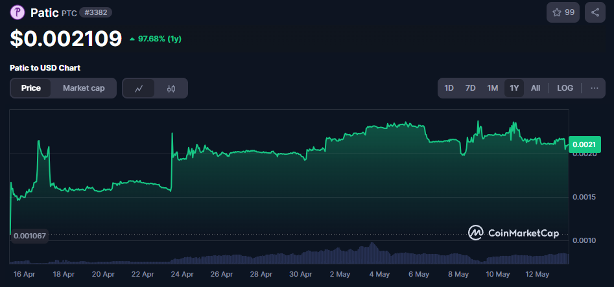
Task: Click the 30 Apr date label
Action: point(301,275)
